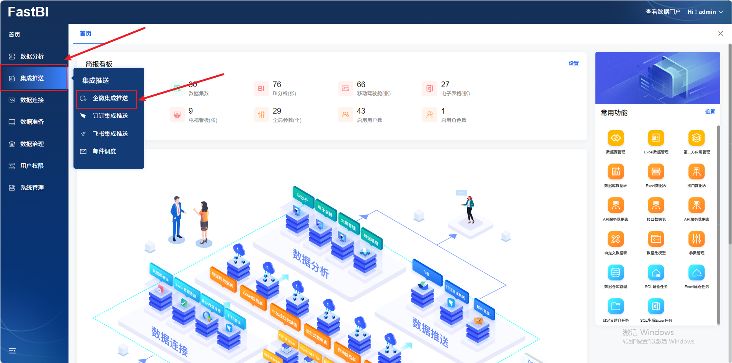
Task: Open the 参数管理 shortcut
Action: point(696,239)
